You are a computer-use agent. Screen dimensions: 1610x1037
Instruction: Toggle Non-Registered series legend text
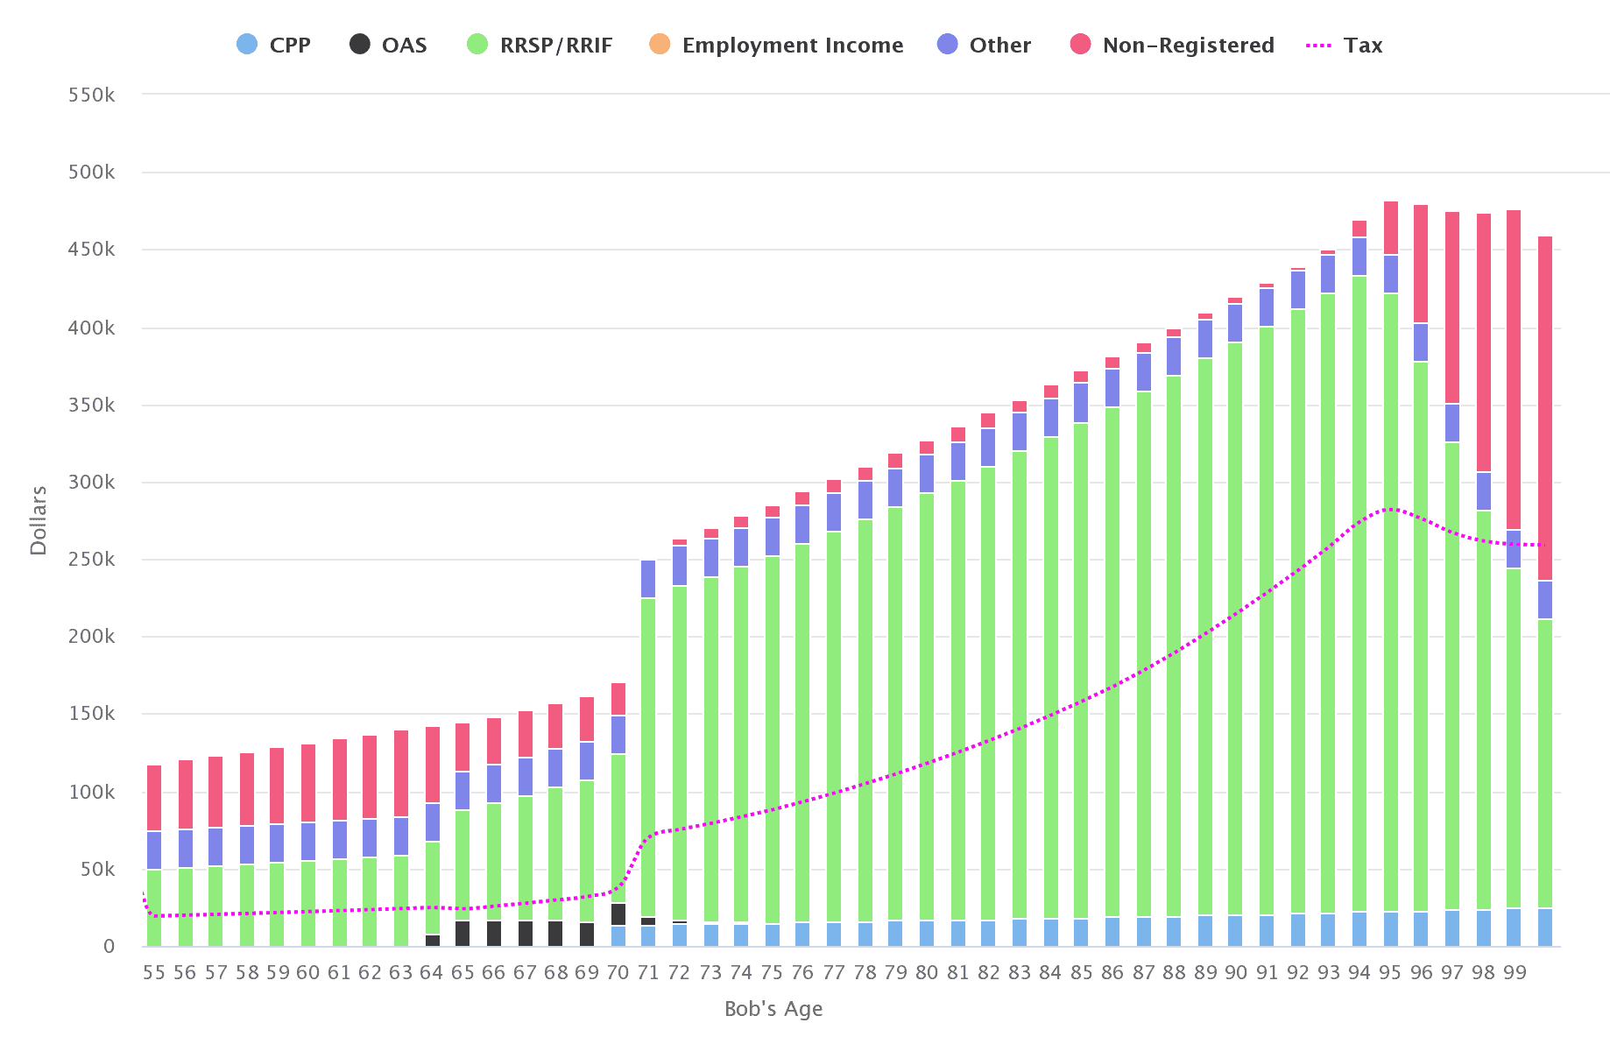[x=1188, y=46]
